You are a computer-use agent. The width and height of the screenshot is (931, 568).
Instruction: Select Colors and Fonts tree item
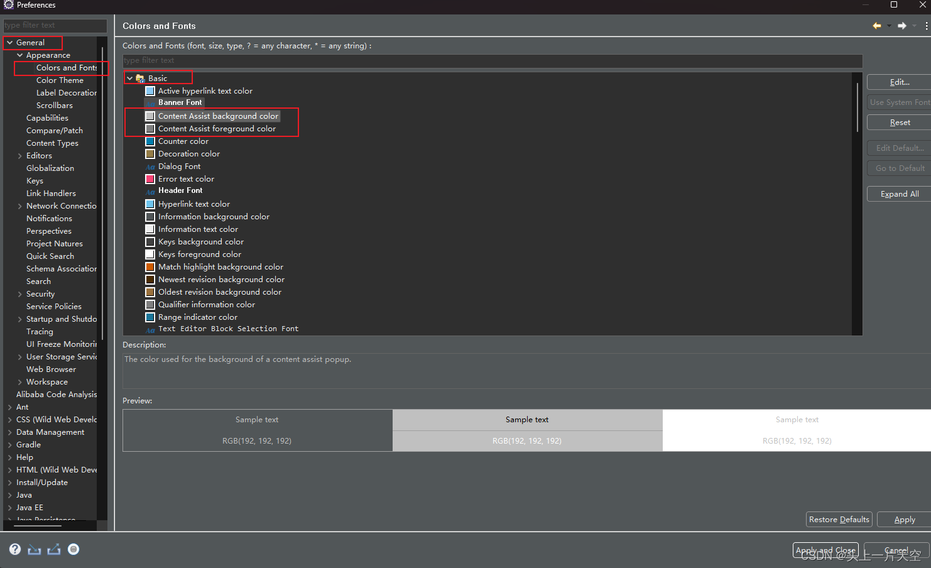67,68
